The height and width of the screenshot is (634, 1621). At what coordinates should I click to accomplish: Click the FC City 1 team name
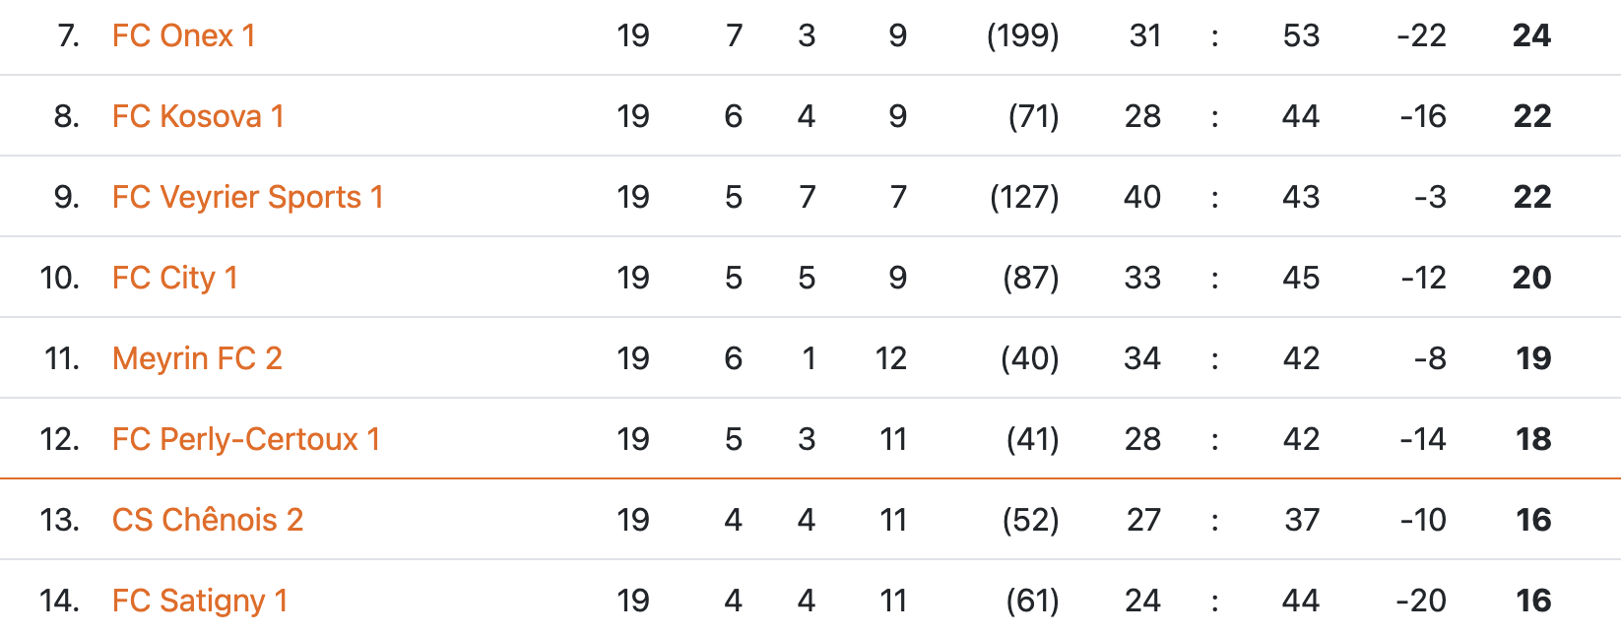tap(174, 279)
